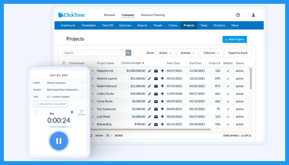Open the People tab
Viewport: 289px width, 165px height.
tap(158, 25)
